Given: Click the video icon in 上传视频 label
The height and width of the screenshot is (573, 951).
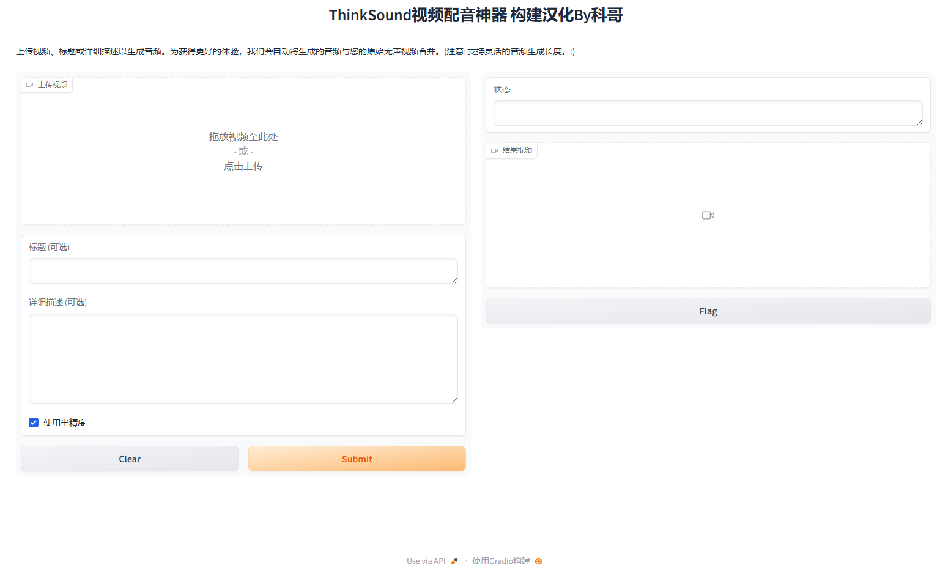Looking at the screenshot, I should pyautogui.click(x=29, y=85).
